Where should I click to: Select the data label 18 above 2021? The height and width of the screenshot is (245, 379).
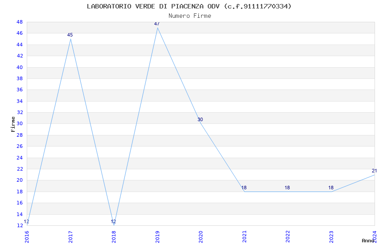(x=244, y=188)
